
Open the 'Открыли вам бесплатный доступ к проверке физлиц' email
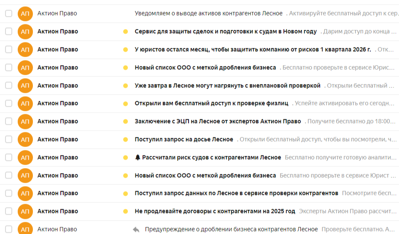click(211, 103)
